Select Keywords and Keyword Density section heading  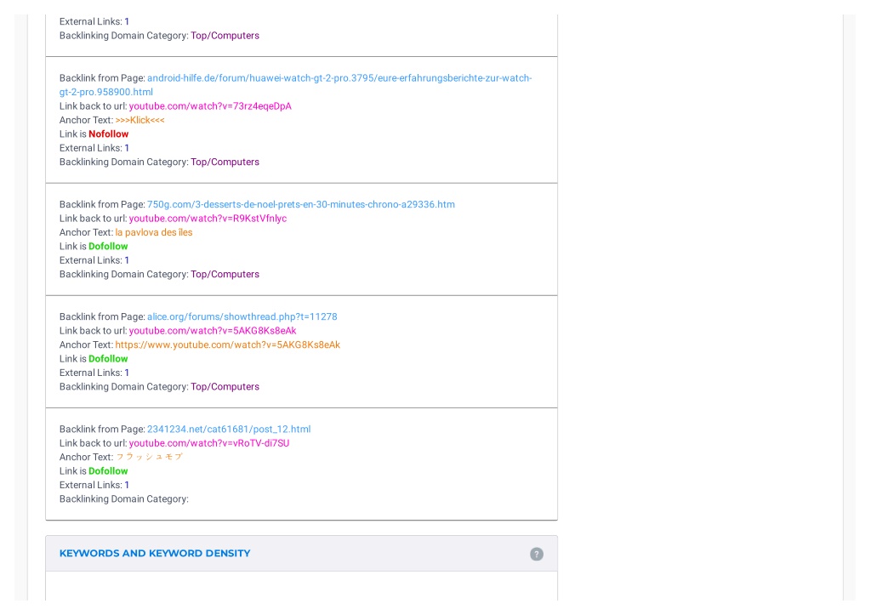(155, 554)
